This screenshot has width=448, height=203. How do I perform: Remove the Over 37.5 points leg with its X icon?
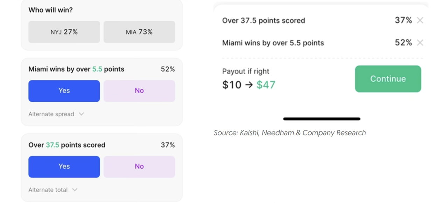tap(420, 20)
